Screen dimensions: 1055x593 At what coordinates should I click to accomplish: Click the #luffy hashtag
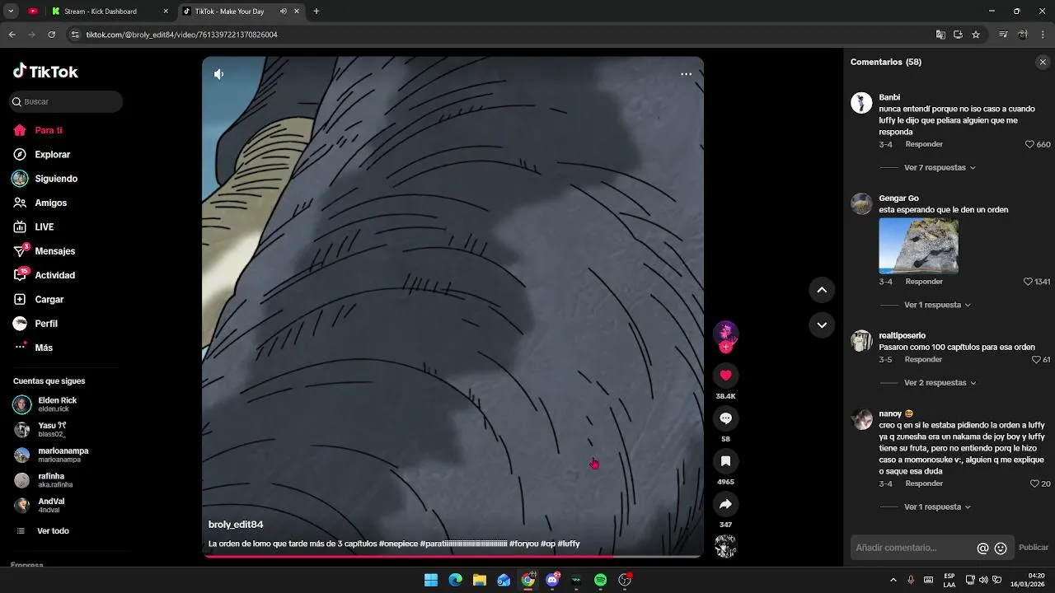coord(569,544)
